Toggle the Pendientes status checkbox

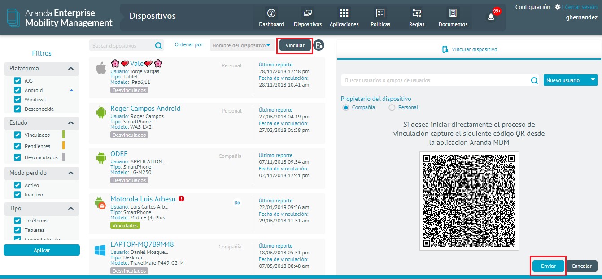click(x=17, y=146)
